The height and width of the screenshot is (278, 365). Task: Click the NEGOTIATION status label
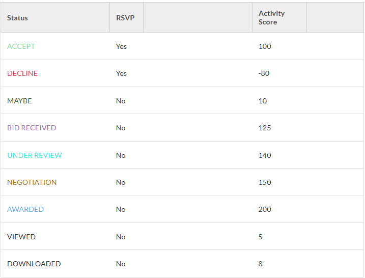(32, 182)
